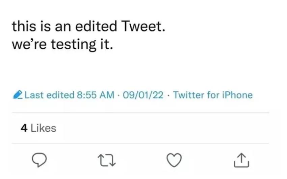Click the divider line above 4 Likes
The width and height of the screenshot is (287, 179).
[x=140, y=113]
